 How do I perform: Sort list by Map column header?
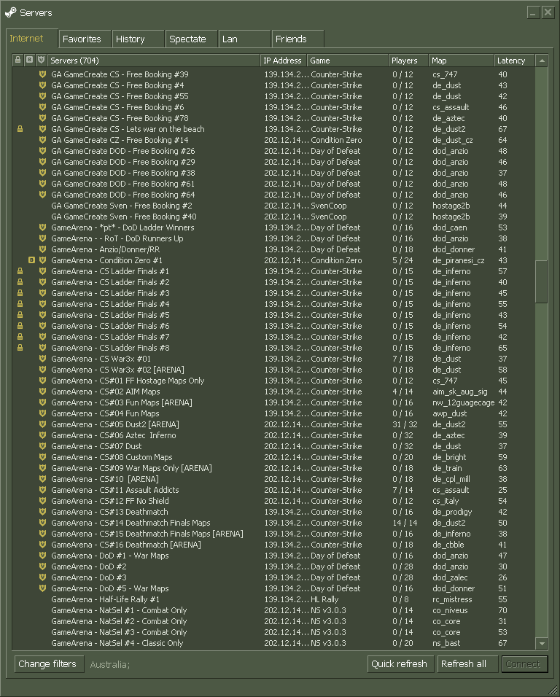pyautogui.click(x=462, y=61)
